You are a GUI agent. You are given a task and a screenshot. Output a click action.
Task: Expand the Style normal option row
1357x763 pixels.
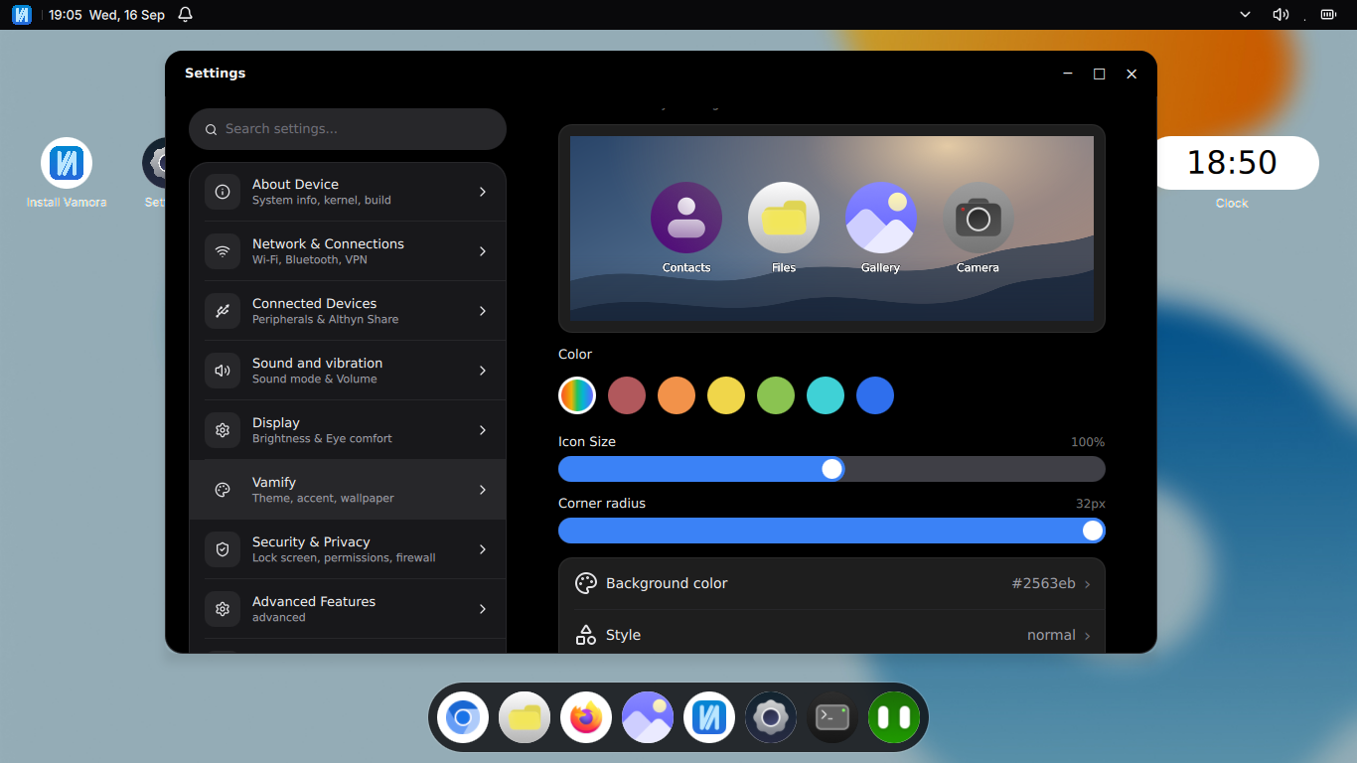(x=831, y=635)
